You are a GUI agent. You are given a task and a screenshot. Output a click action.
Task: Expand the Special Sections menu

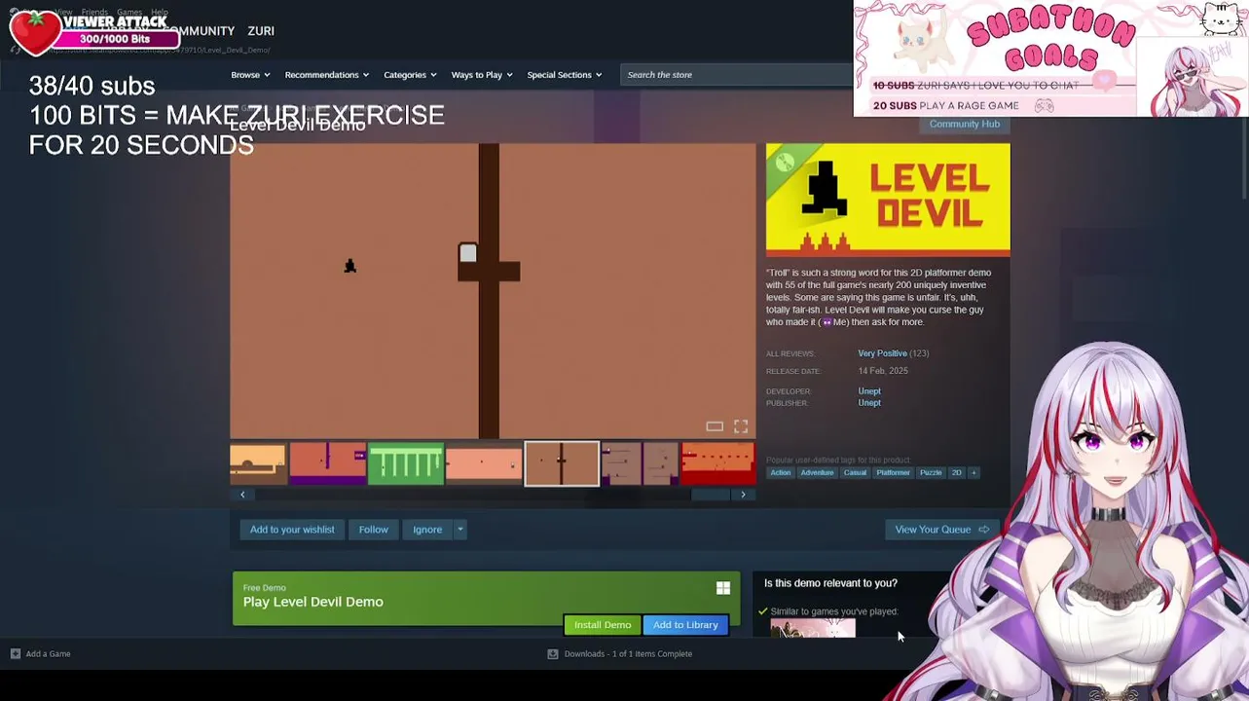pyautogui.click(x=565, y=75)
